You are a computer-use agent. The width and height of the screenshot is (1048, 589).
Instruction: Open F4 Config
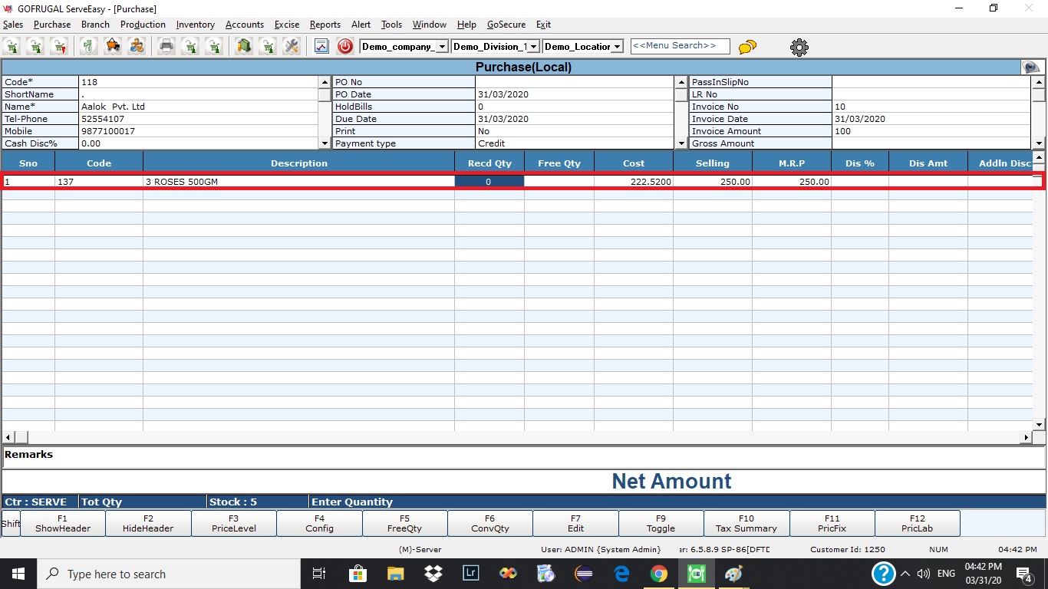(319, 523)
